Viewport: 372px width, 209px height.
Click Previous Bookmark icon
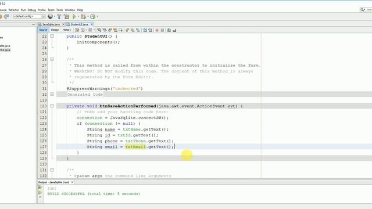[x=127, y=30]
